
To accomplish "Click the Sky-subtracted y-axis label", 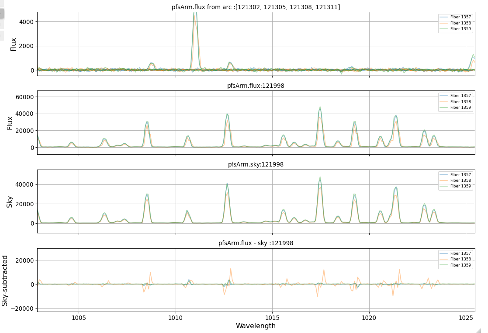I will point(5,277).
